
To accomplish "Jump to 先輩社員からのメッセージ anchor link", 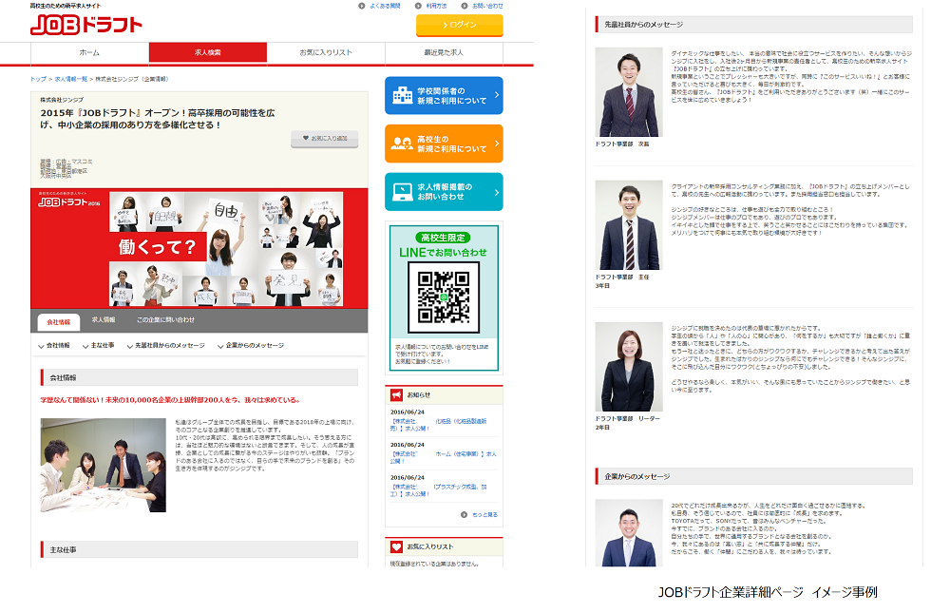I will tap(165, 345).
